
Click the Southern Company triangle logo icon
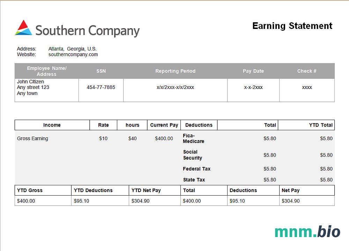24,28
